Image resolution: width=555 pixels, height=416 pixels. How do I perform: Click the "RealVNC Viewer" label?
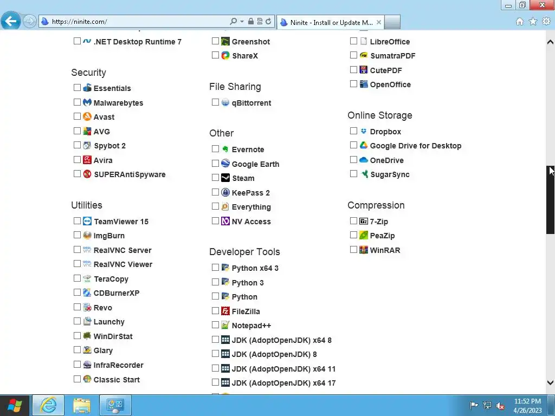[x=123, y=264]
